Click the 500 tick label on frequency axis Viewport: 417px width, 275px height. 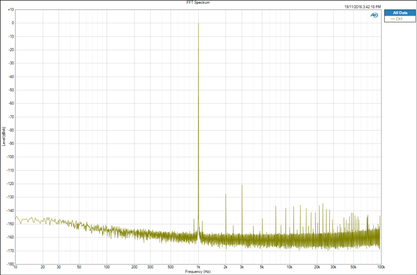point(171,267)
